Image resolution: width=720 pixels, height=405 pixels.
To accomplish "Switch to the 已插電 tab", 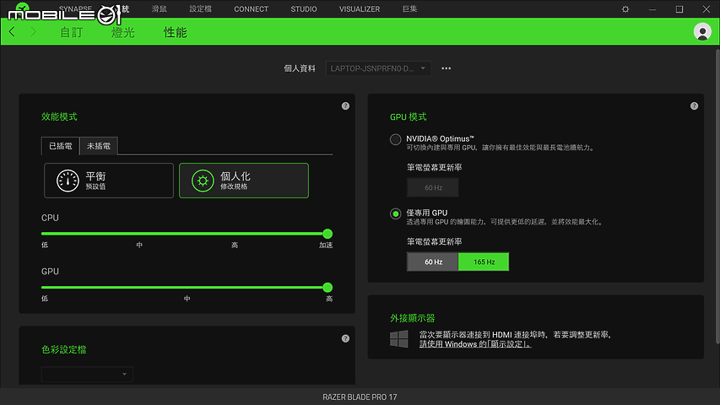I will (x=60, y=146).
